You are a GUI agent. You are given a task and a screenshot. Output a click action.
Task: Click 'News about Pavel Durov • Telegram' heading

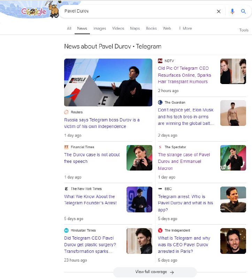pos(113,46)
